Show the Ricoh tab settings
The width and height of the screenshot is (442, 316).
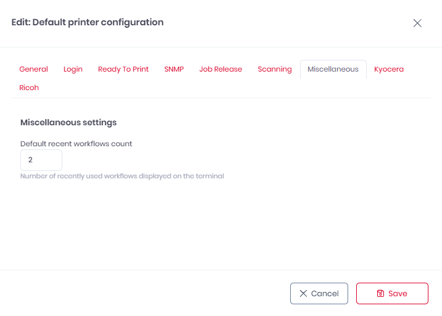[x=29, y=88]
